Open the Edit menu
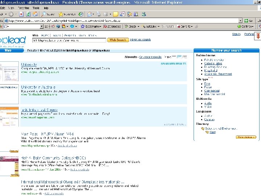Viewport: 261px width, 196px height. [3, 8]
